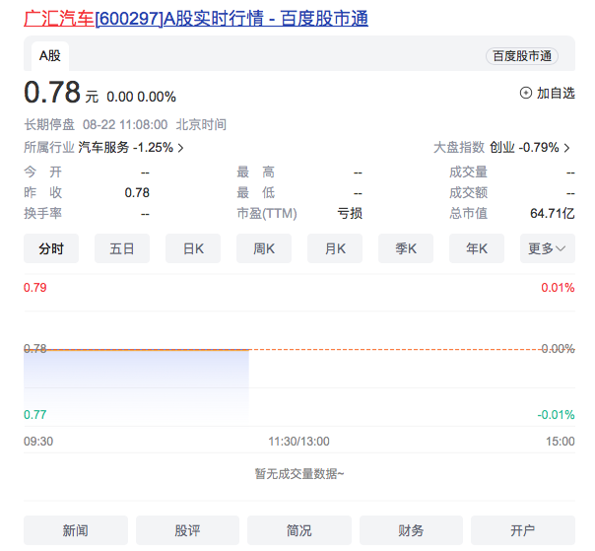The height and width of the screenshot is (551, 595).
Task: Select the A股 tab
Action: [x=50, y=56]
